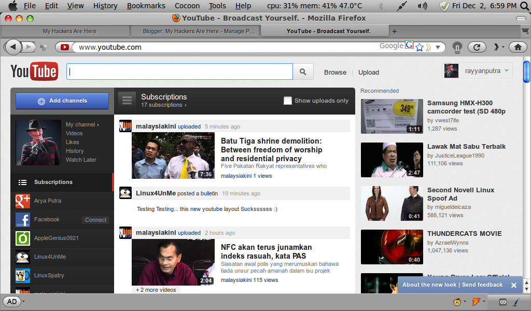Viewport: 531px width, 311px height.
Task: Open the list all tabs dropdown
Action: pyautogui.click(x=525, y=31)
